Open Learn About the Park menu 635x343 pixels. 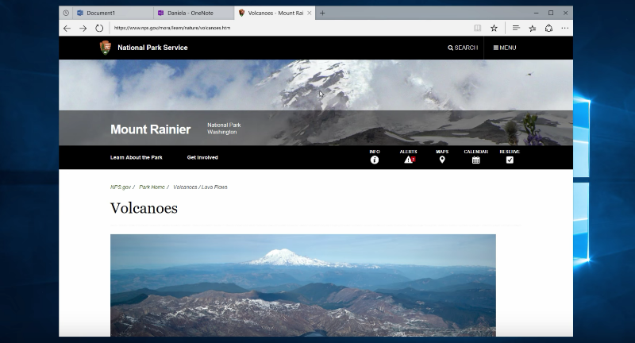136,157
